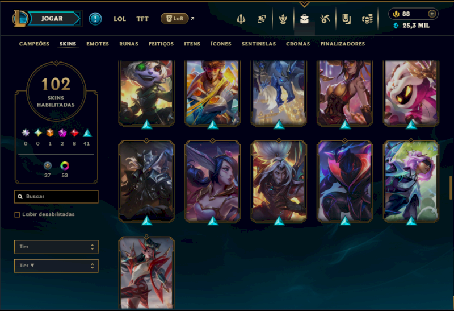Click the chroma color wheel icon
Image resolution: width=454 pixels, height=311 pixels.
[x=65, y=165]
